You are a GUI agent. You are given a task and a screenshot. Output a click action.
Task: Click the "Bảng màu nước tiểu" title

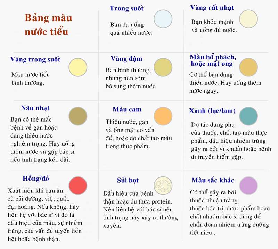point(48,25)
